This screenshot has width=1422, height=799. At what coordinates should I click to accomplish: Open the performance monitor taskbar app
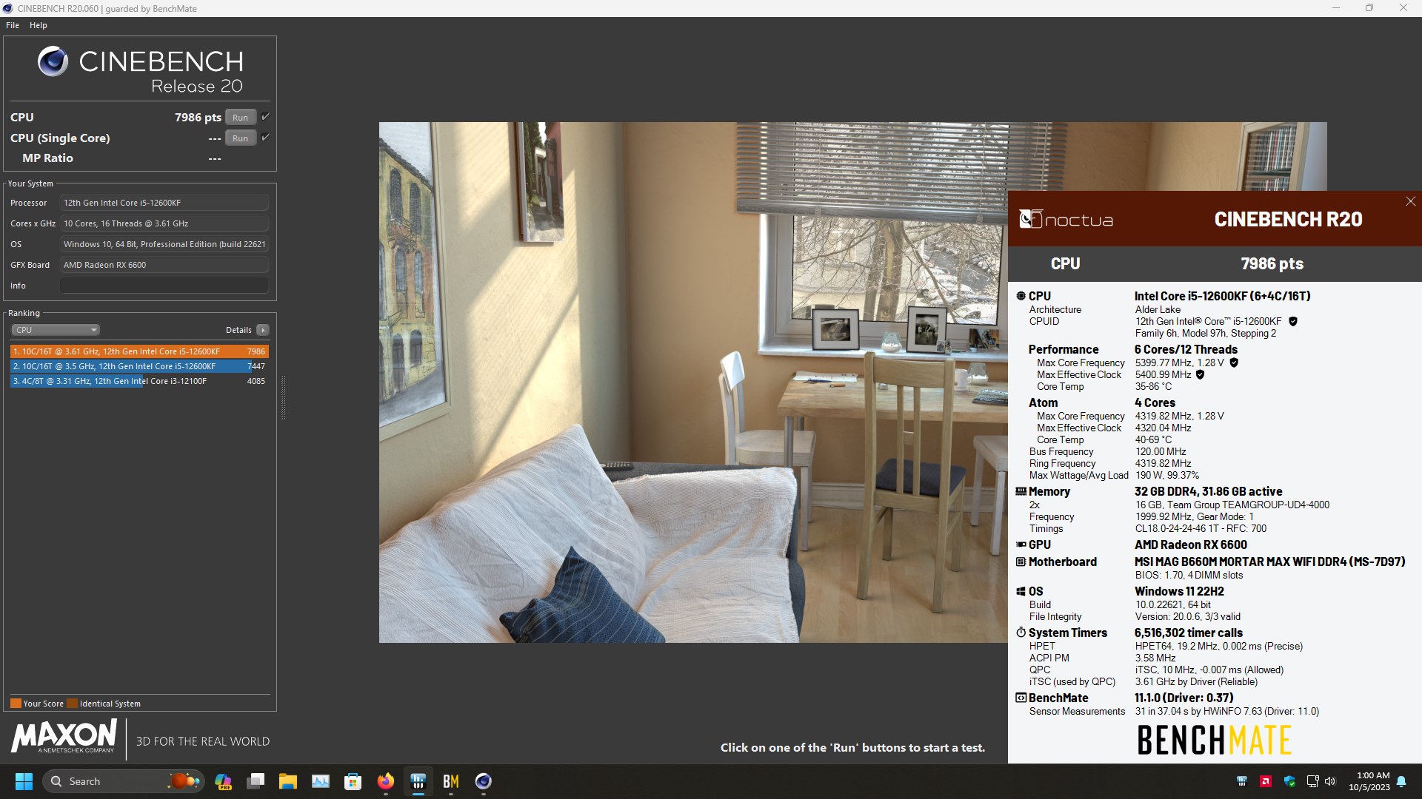click(321, 781)
